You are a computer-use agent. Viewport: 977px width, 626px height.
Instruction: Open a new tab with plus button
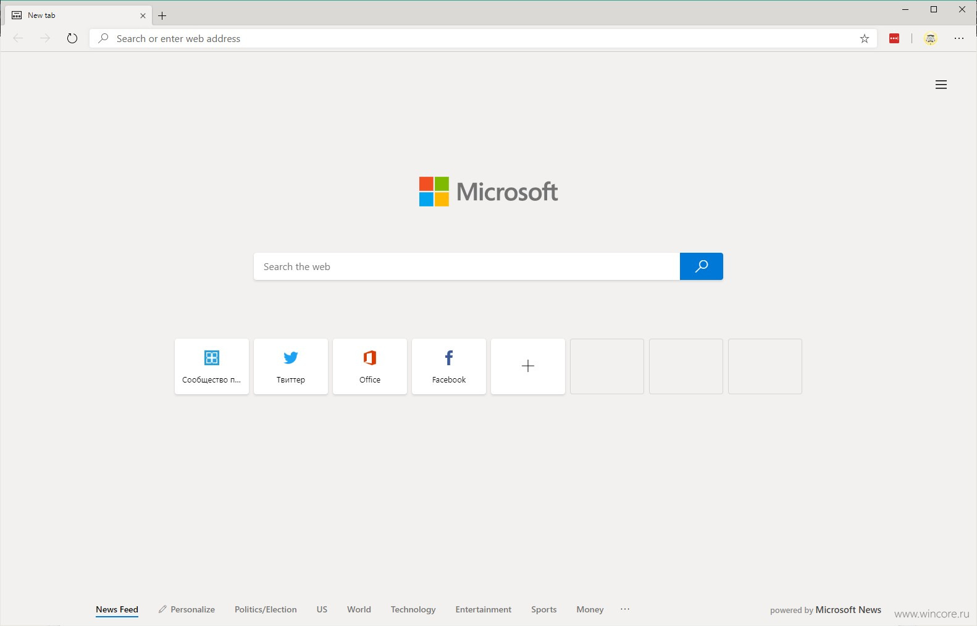[162, 15]
